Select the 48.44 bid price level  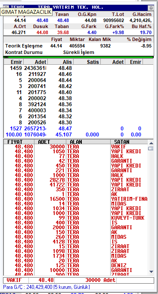pos(65,80)
